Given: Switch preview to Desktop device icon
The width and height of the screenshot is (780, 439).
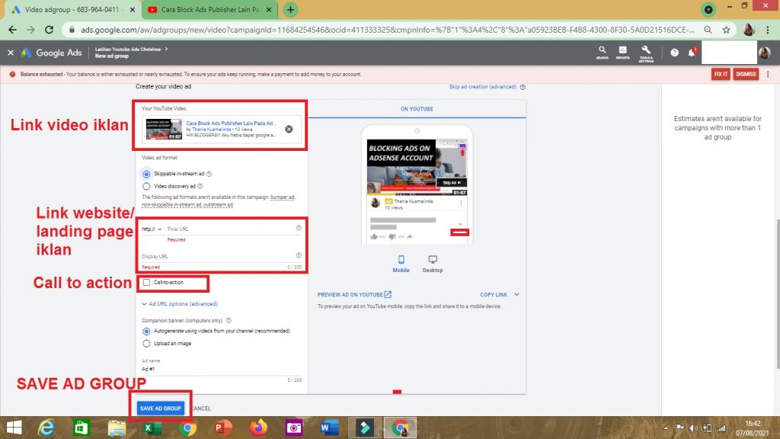Looking at the screenshot, I should pos(433,261).
